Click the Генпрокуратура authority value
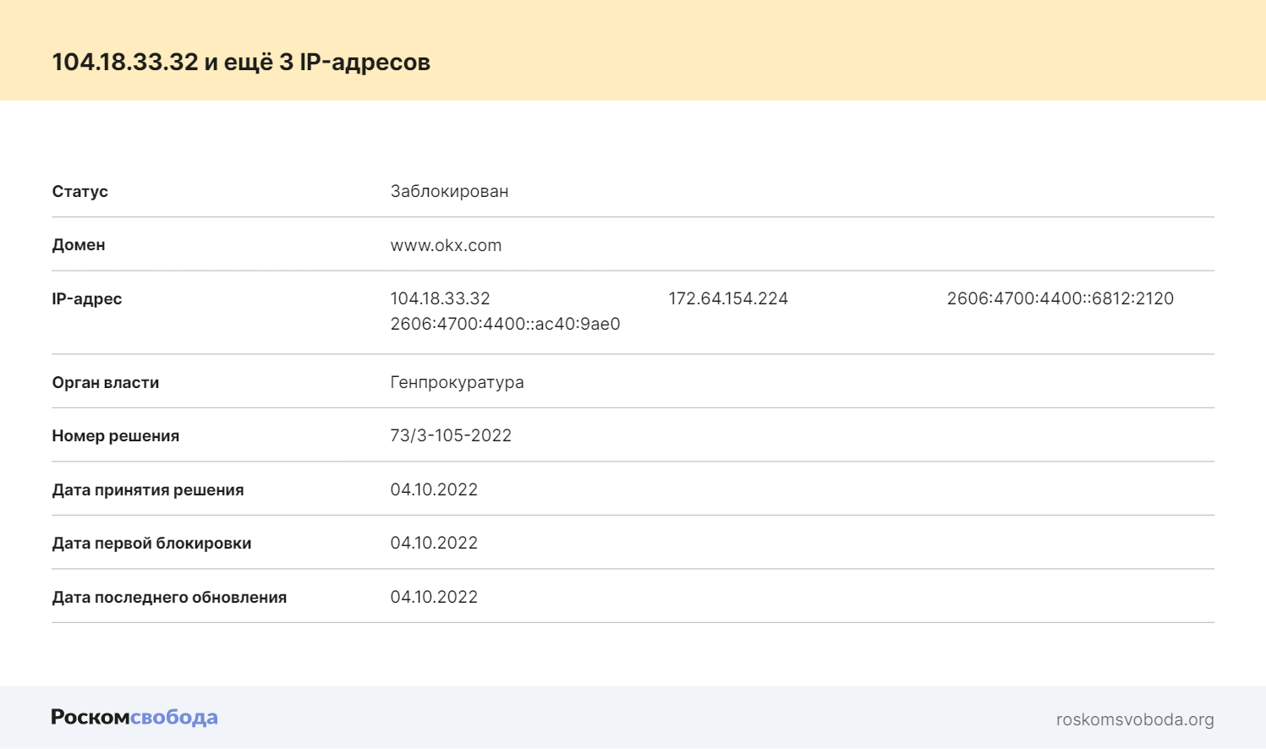Screen dimensions: 1266x749 pyautogui.click(x=457, y=382)
